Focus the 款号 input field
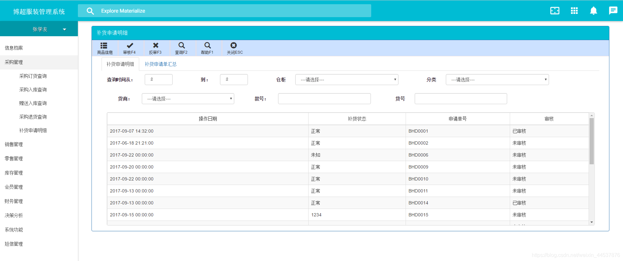Image resolution: width=623 pixels, height=261 pixels. pyautogui.click(x=324, y=99)
